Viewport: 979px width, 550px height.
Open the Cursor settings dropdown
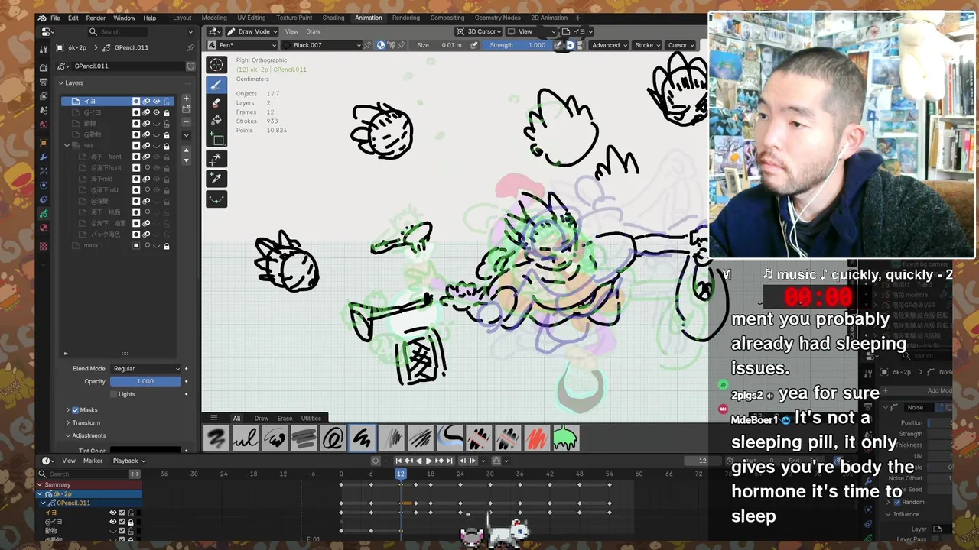[x=680, y=45]
